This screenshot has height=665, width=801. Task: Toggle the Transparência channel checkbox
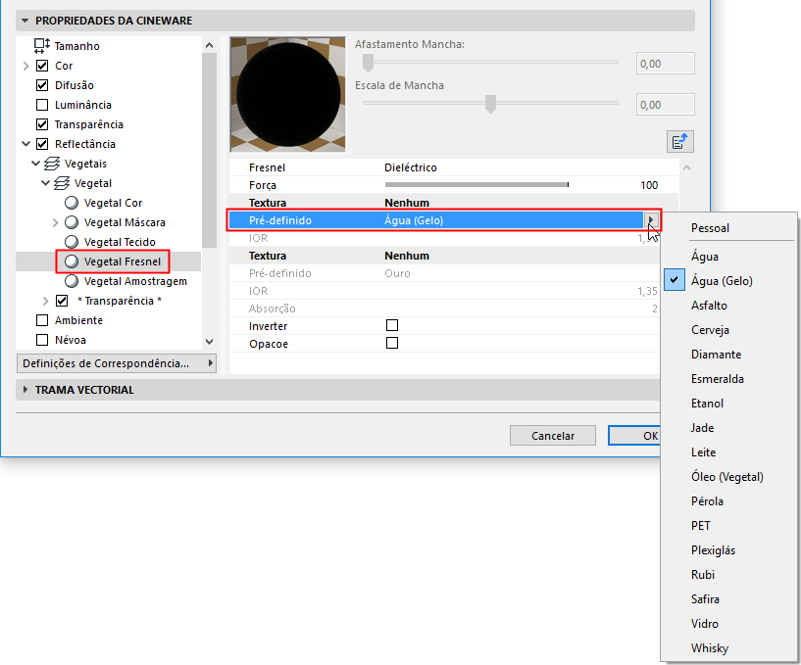(42, 124)
